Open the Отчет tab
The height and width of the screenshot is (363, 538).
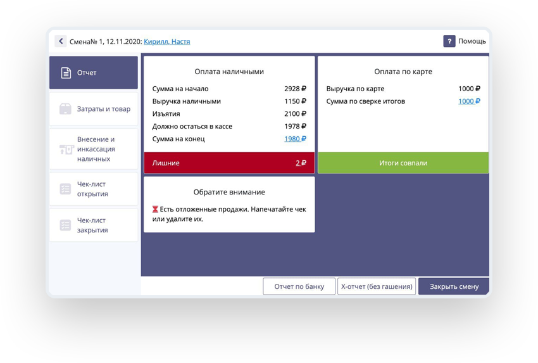click(x=94, y=73)
